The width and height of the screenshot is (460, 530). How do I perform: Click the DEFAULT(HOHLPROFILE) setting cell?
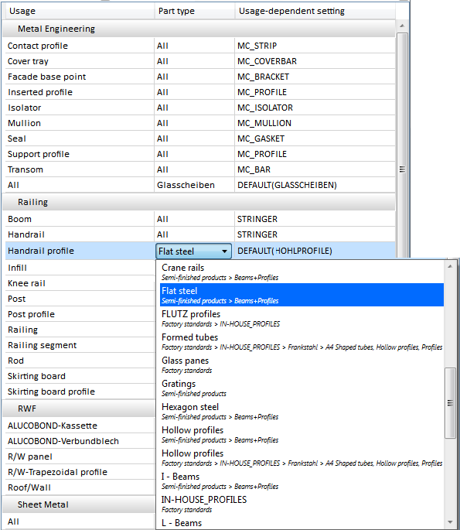[315, 251]
